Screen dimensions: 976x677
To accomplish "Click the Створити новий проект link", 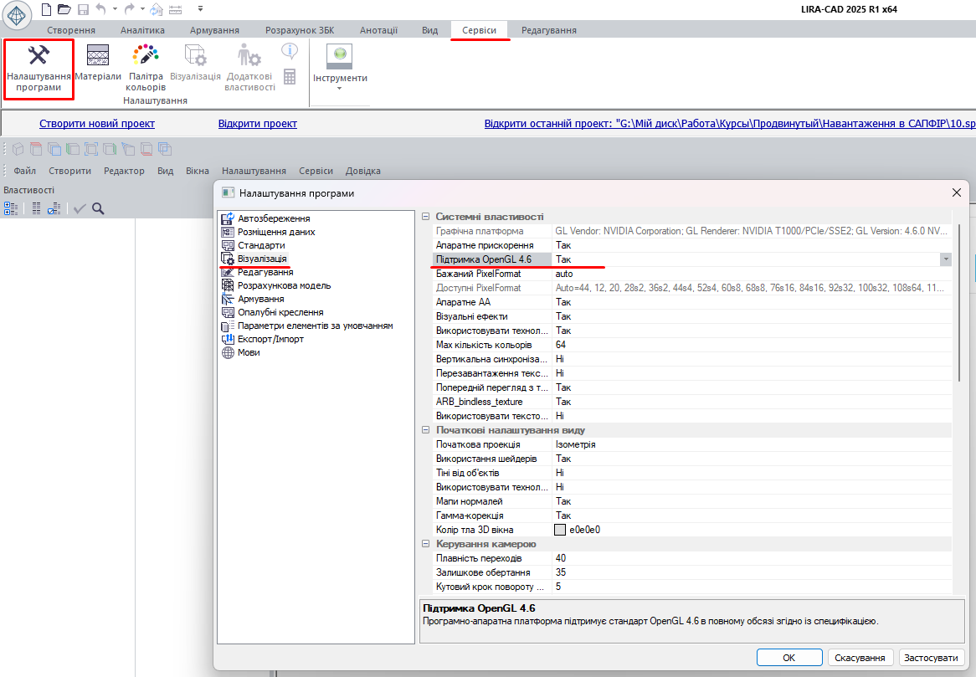I will click(x=97, y=124).
